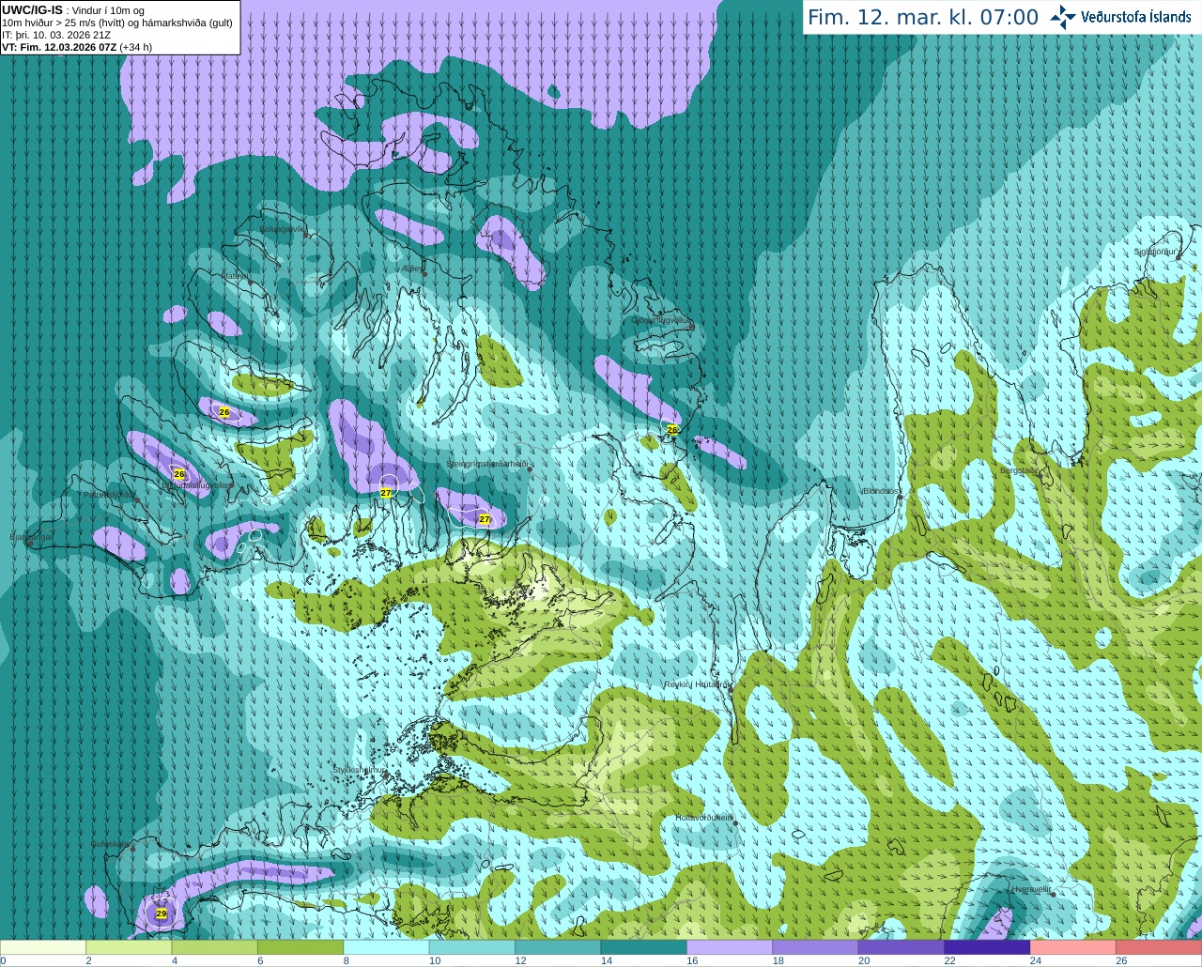
Task: Click the Siglufjörður station label
Action: click(1155, 252)
